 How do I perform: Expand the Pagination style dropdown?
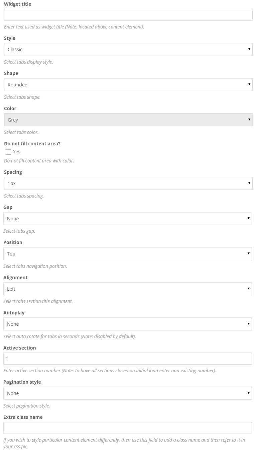127,393
